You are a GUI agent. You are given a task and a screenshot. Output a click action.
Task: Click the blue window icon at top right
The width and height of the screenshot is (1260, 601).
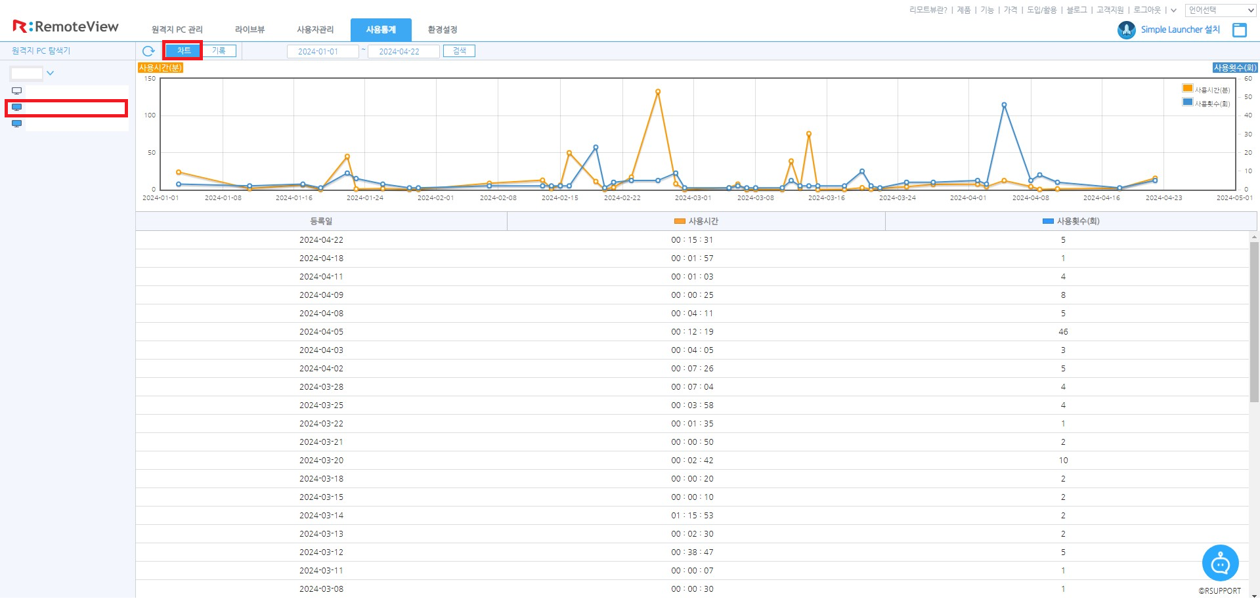coord(1239,30)
